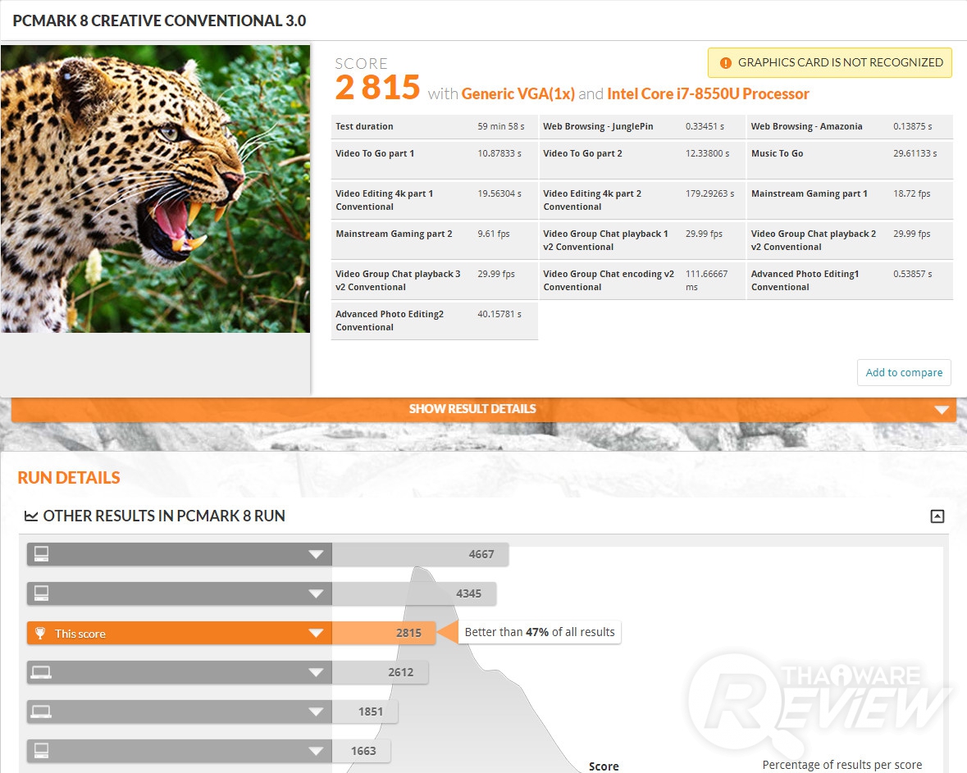Click laptop icon in 2612 result row

(x=41, y=672)
